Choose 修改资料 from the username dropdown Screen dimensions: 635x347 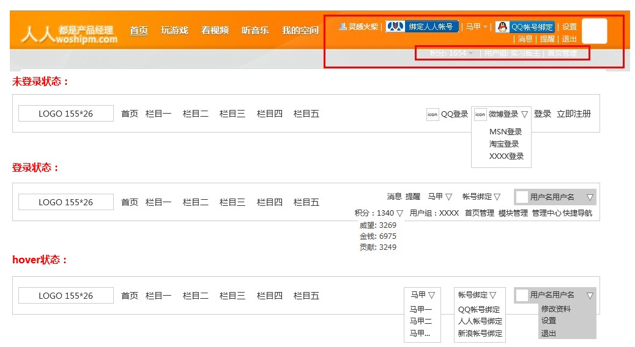pyautogui.click(x=556, y=309)
